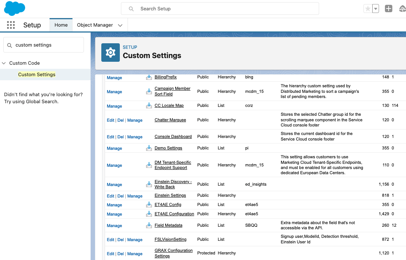
Task: Click the installed package icon beside BillingPrefix
Action: 149,77
